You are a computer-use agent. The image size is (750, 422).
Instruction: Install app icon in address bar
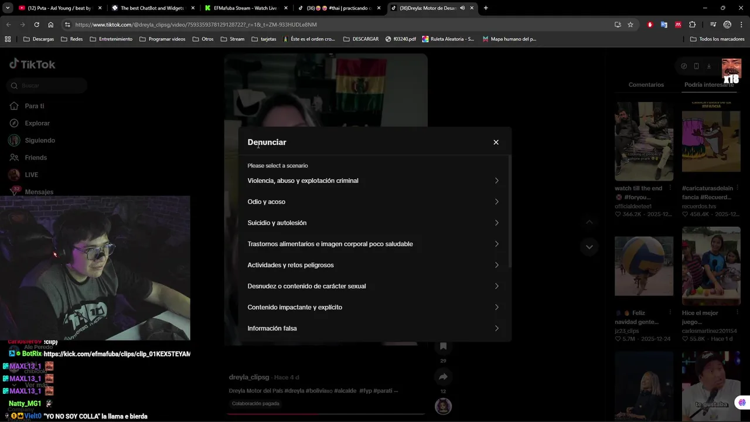pos(618,25)
